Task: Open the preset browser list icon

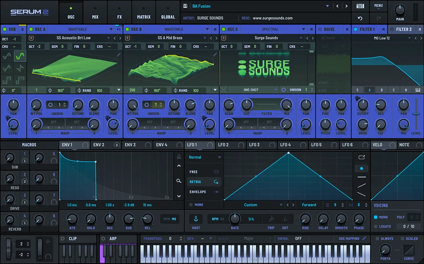Action: (360, 6)
